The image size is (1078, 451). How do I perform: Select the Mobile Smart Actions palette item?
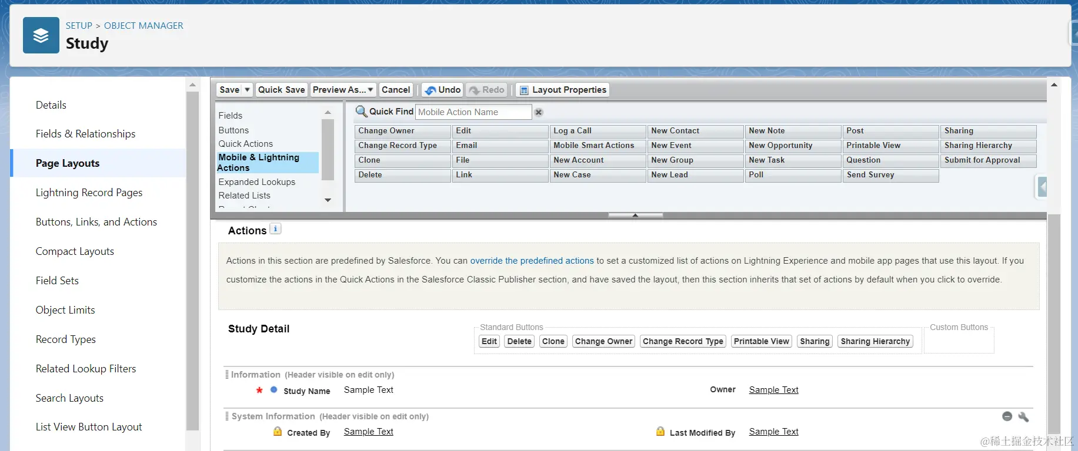coord(598,146)
